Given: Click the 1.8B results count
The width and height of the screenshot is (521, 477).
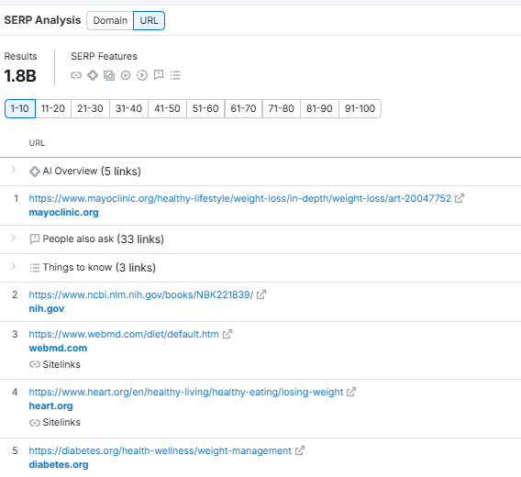Looking at the screenshot, I should point(20,76).
